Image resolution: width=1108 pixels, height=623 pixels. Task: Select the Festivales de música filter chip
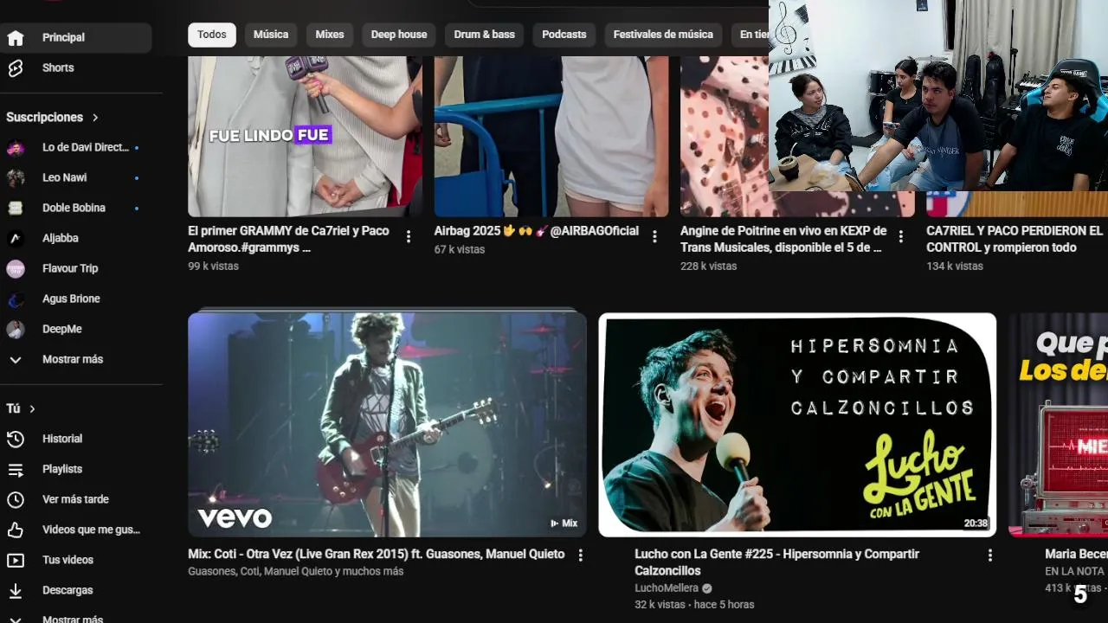663,35
